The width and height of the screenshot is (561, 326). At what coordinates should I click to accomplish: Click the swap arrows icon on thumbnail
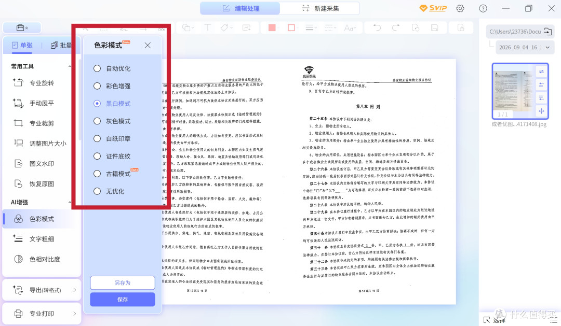(x=541, y=72)
